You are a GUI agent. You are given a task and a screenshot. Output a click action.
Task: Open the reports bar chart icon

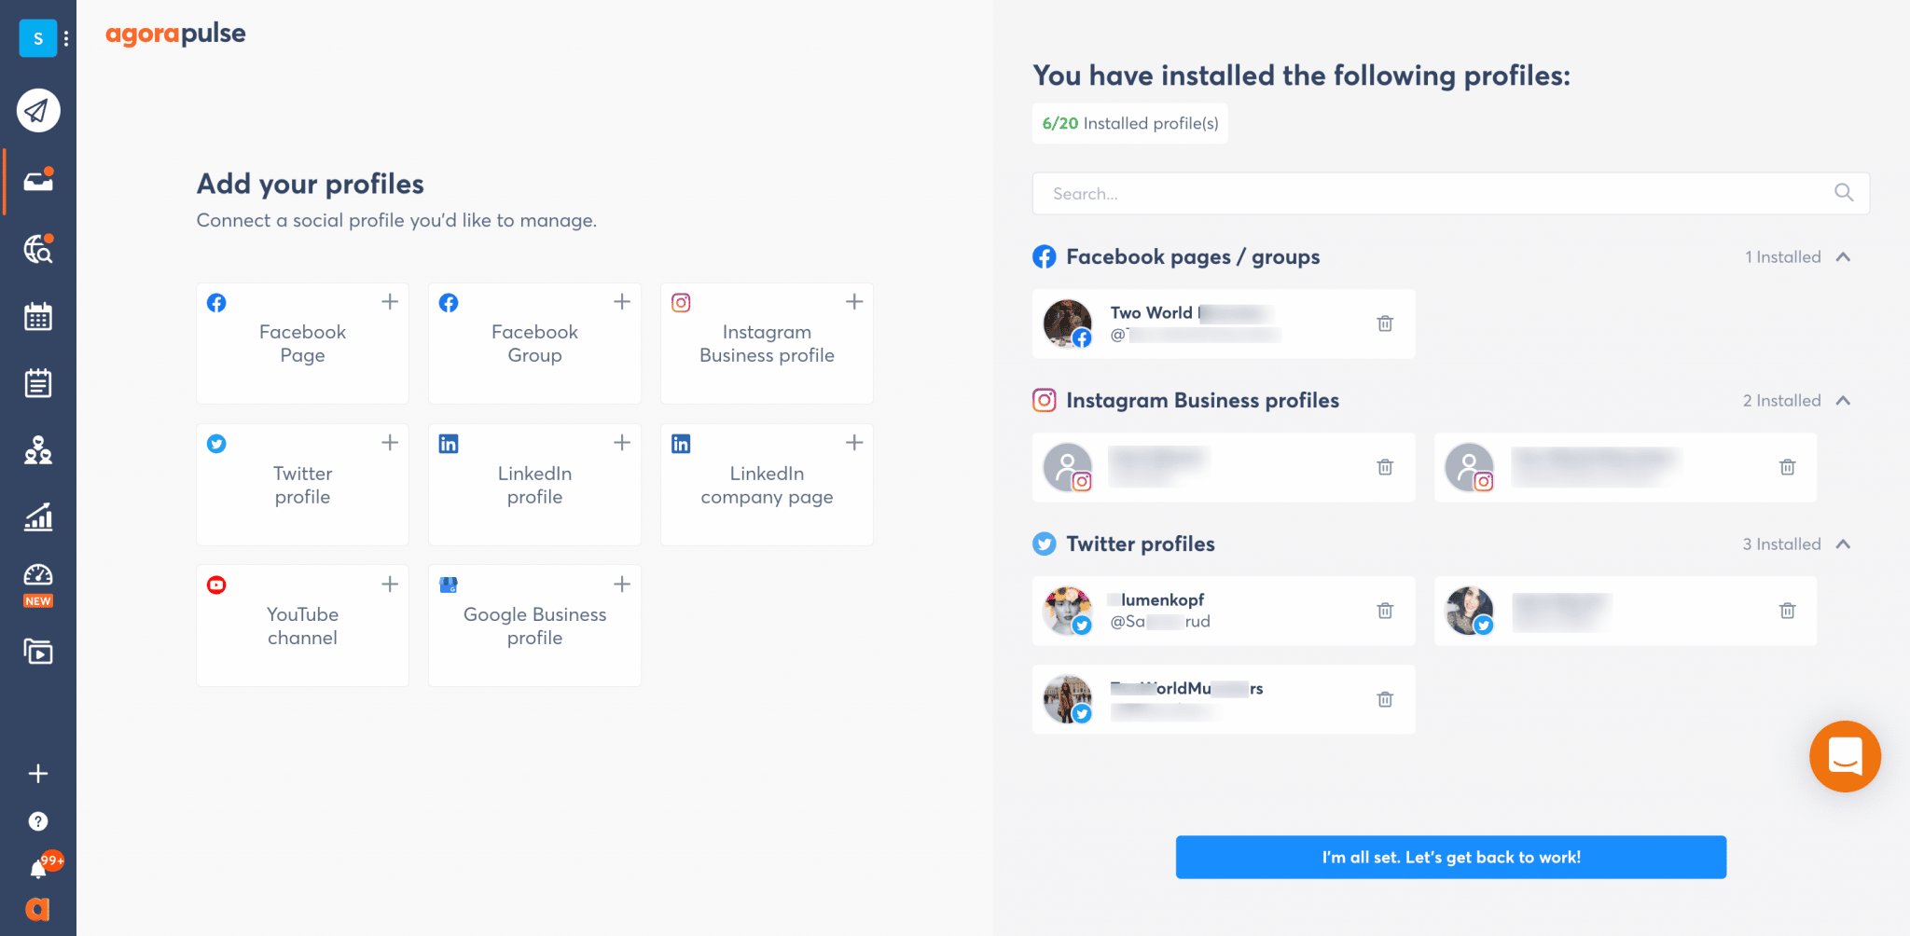click(38, 516)
